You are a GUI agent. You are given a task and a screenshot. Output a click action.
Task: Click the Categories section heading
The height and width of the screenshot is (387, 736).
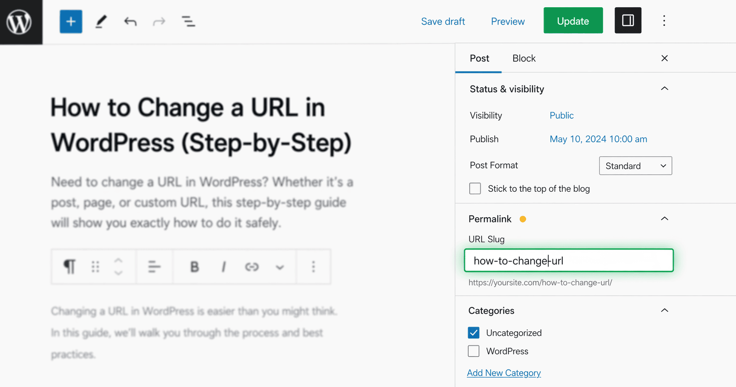click(x=491, y=311)
